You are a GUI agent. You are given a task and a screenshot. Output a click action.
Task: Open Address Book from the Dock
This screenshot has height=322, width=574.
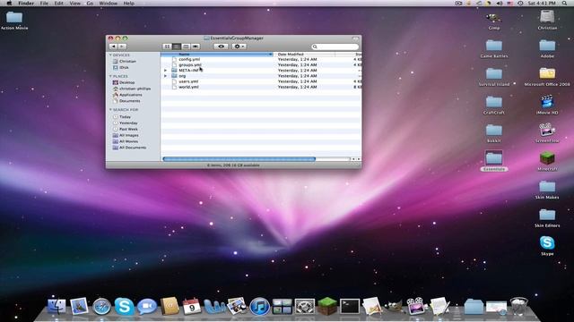tap(170, 306)
